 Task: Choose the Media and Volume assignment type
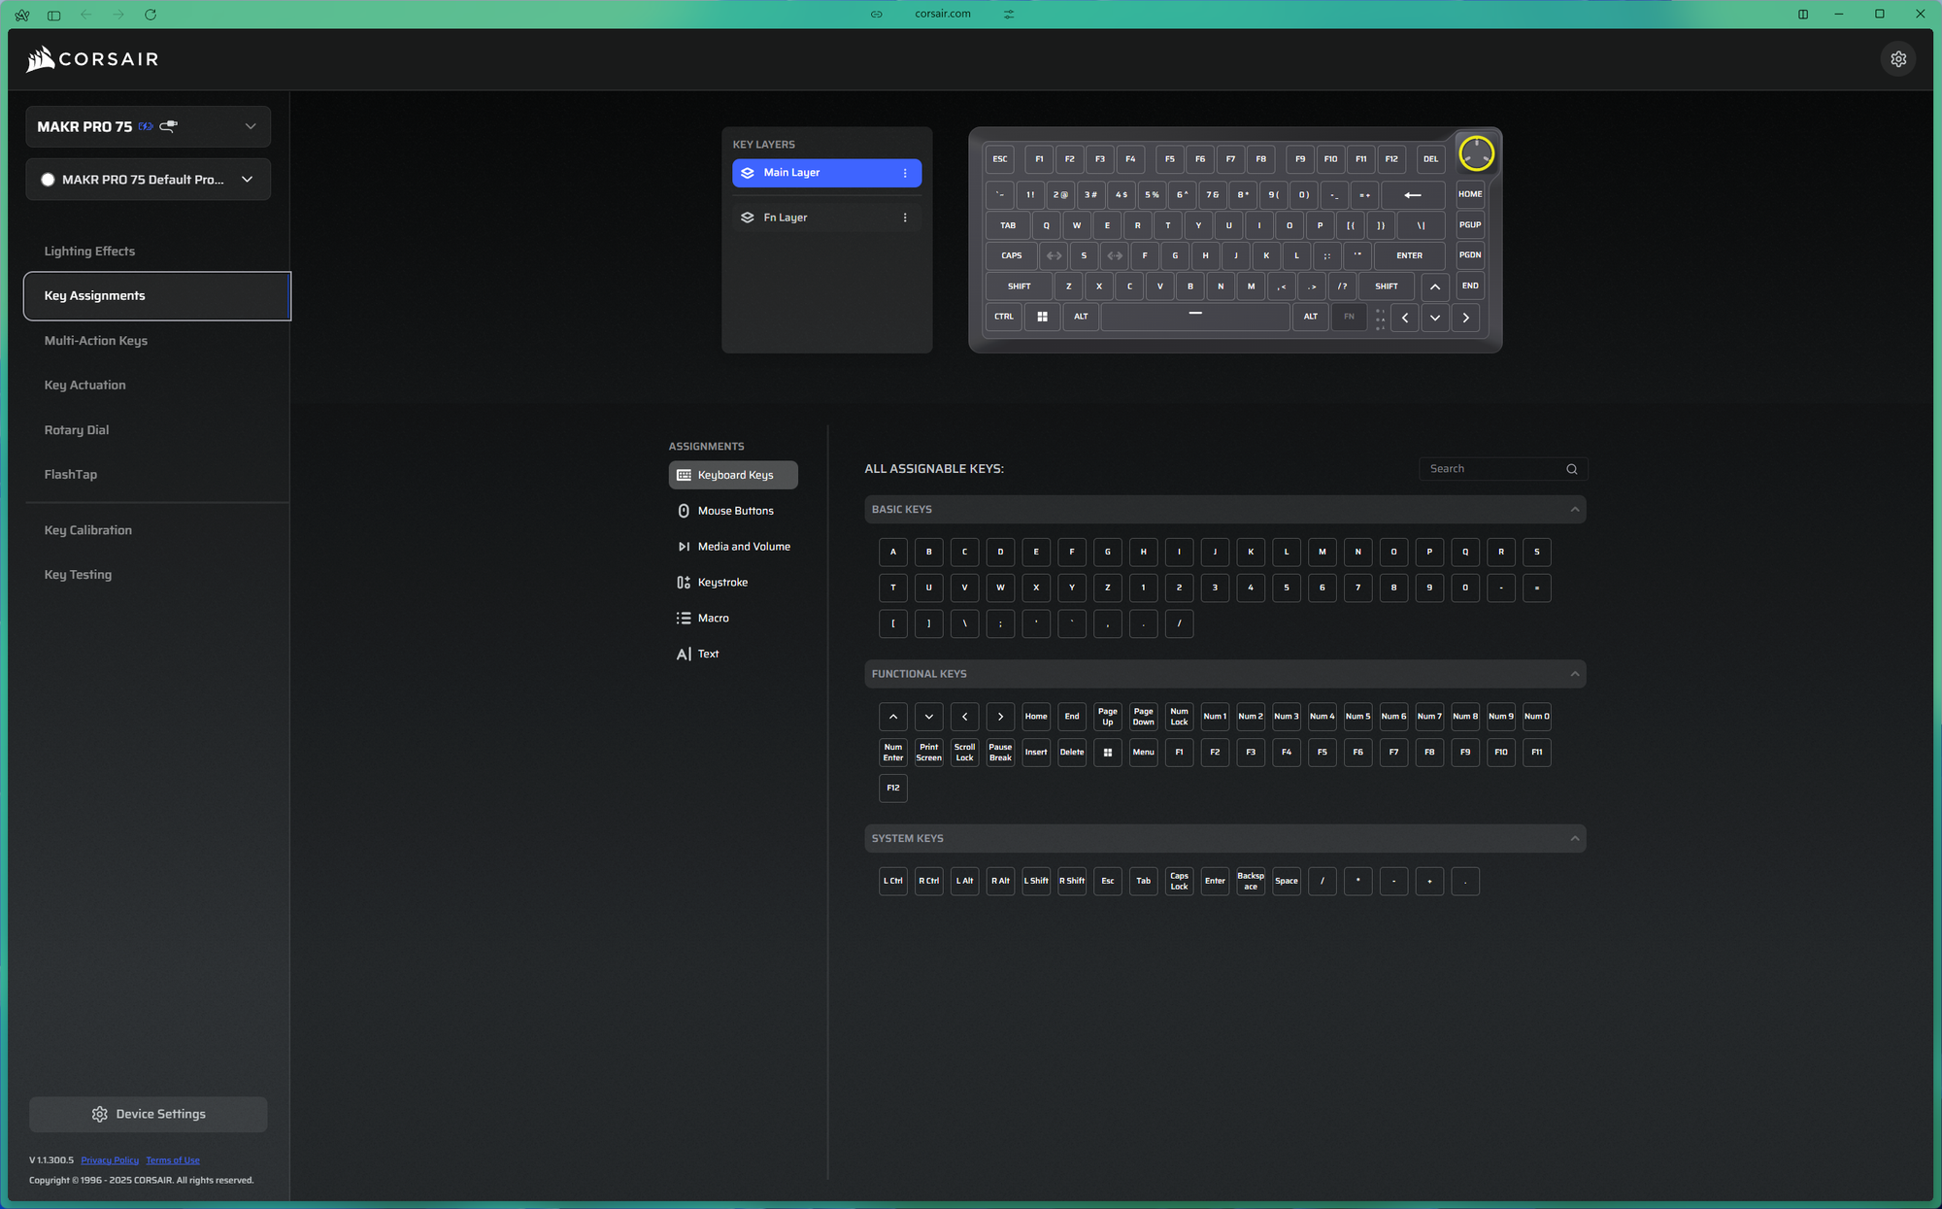tap(743, 547)
